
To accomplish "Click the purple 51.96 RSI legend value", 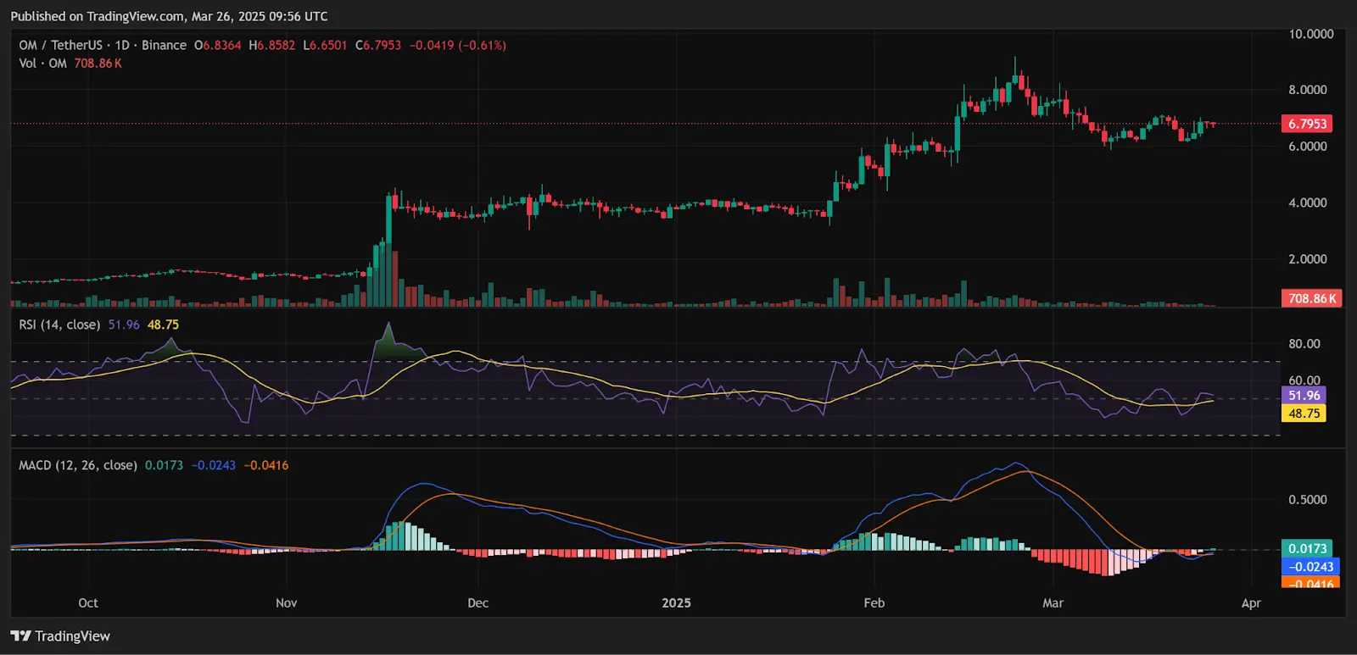I will point(124,325).
